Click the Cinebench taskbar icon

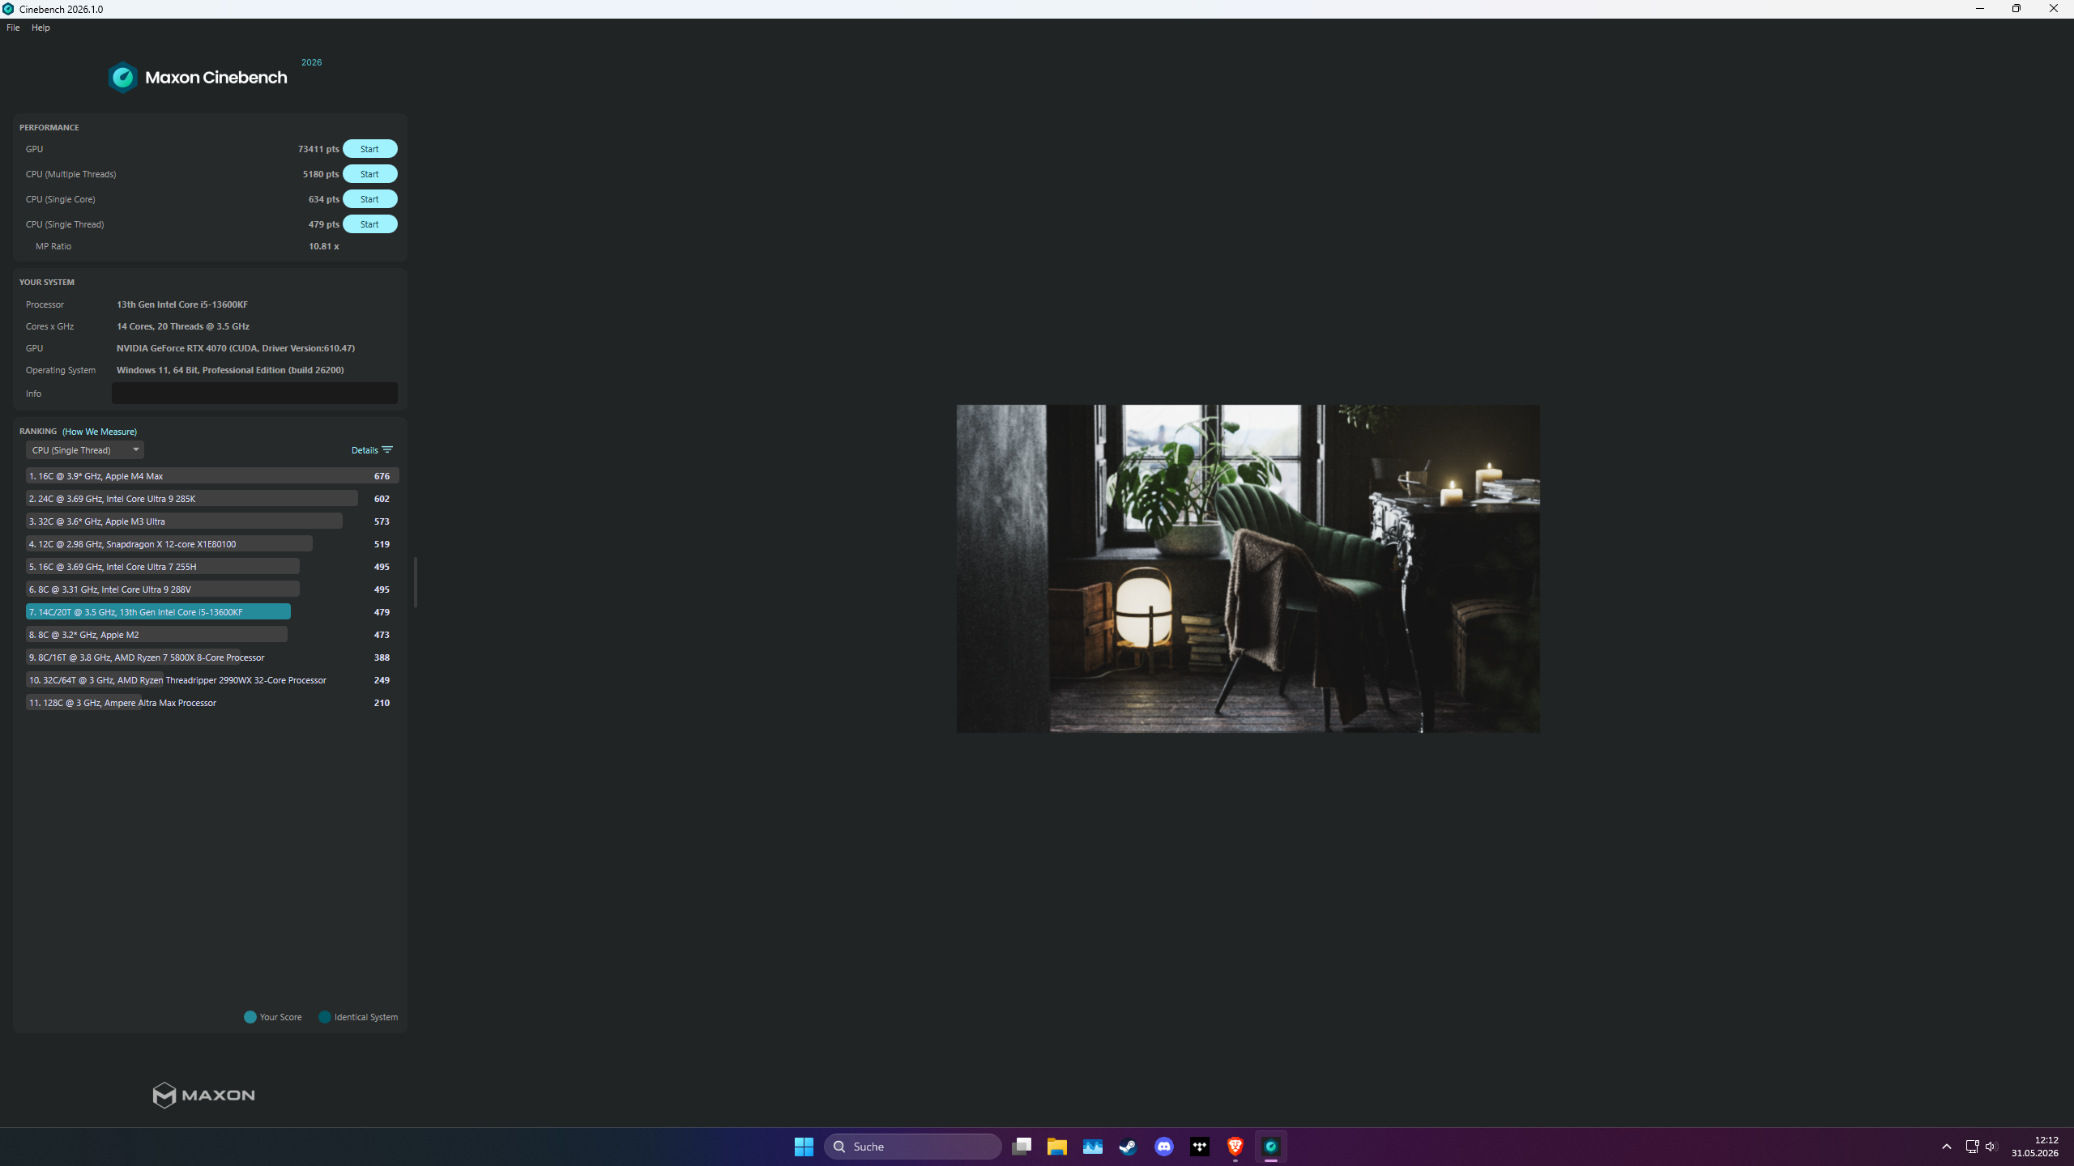(1271, 1147)
